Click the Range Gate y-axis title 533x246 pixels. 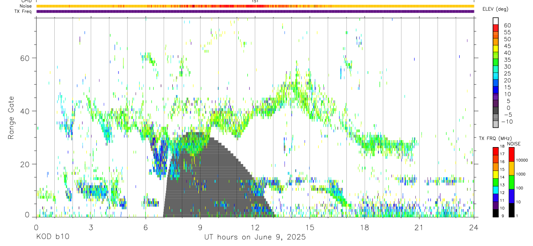(x=12, y=118)
